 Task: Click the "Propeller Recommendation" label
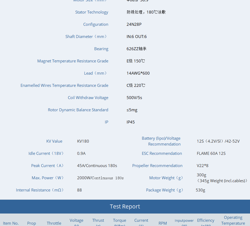click(157, 166)
